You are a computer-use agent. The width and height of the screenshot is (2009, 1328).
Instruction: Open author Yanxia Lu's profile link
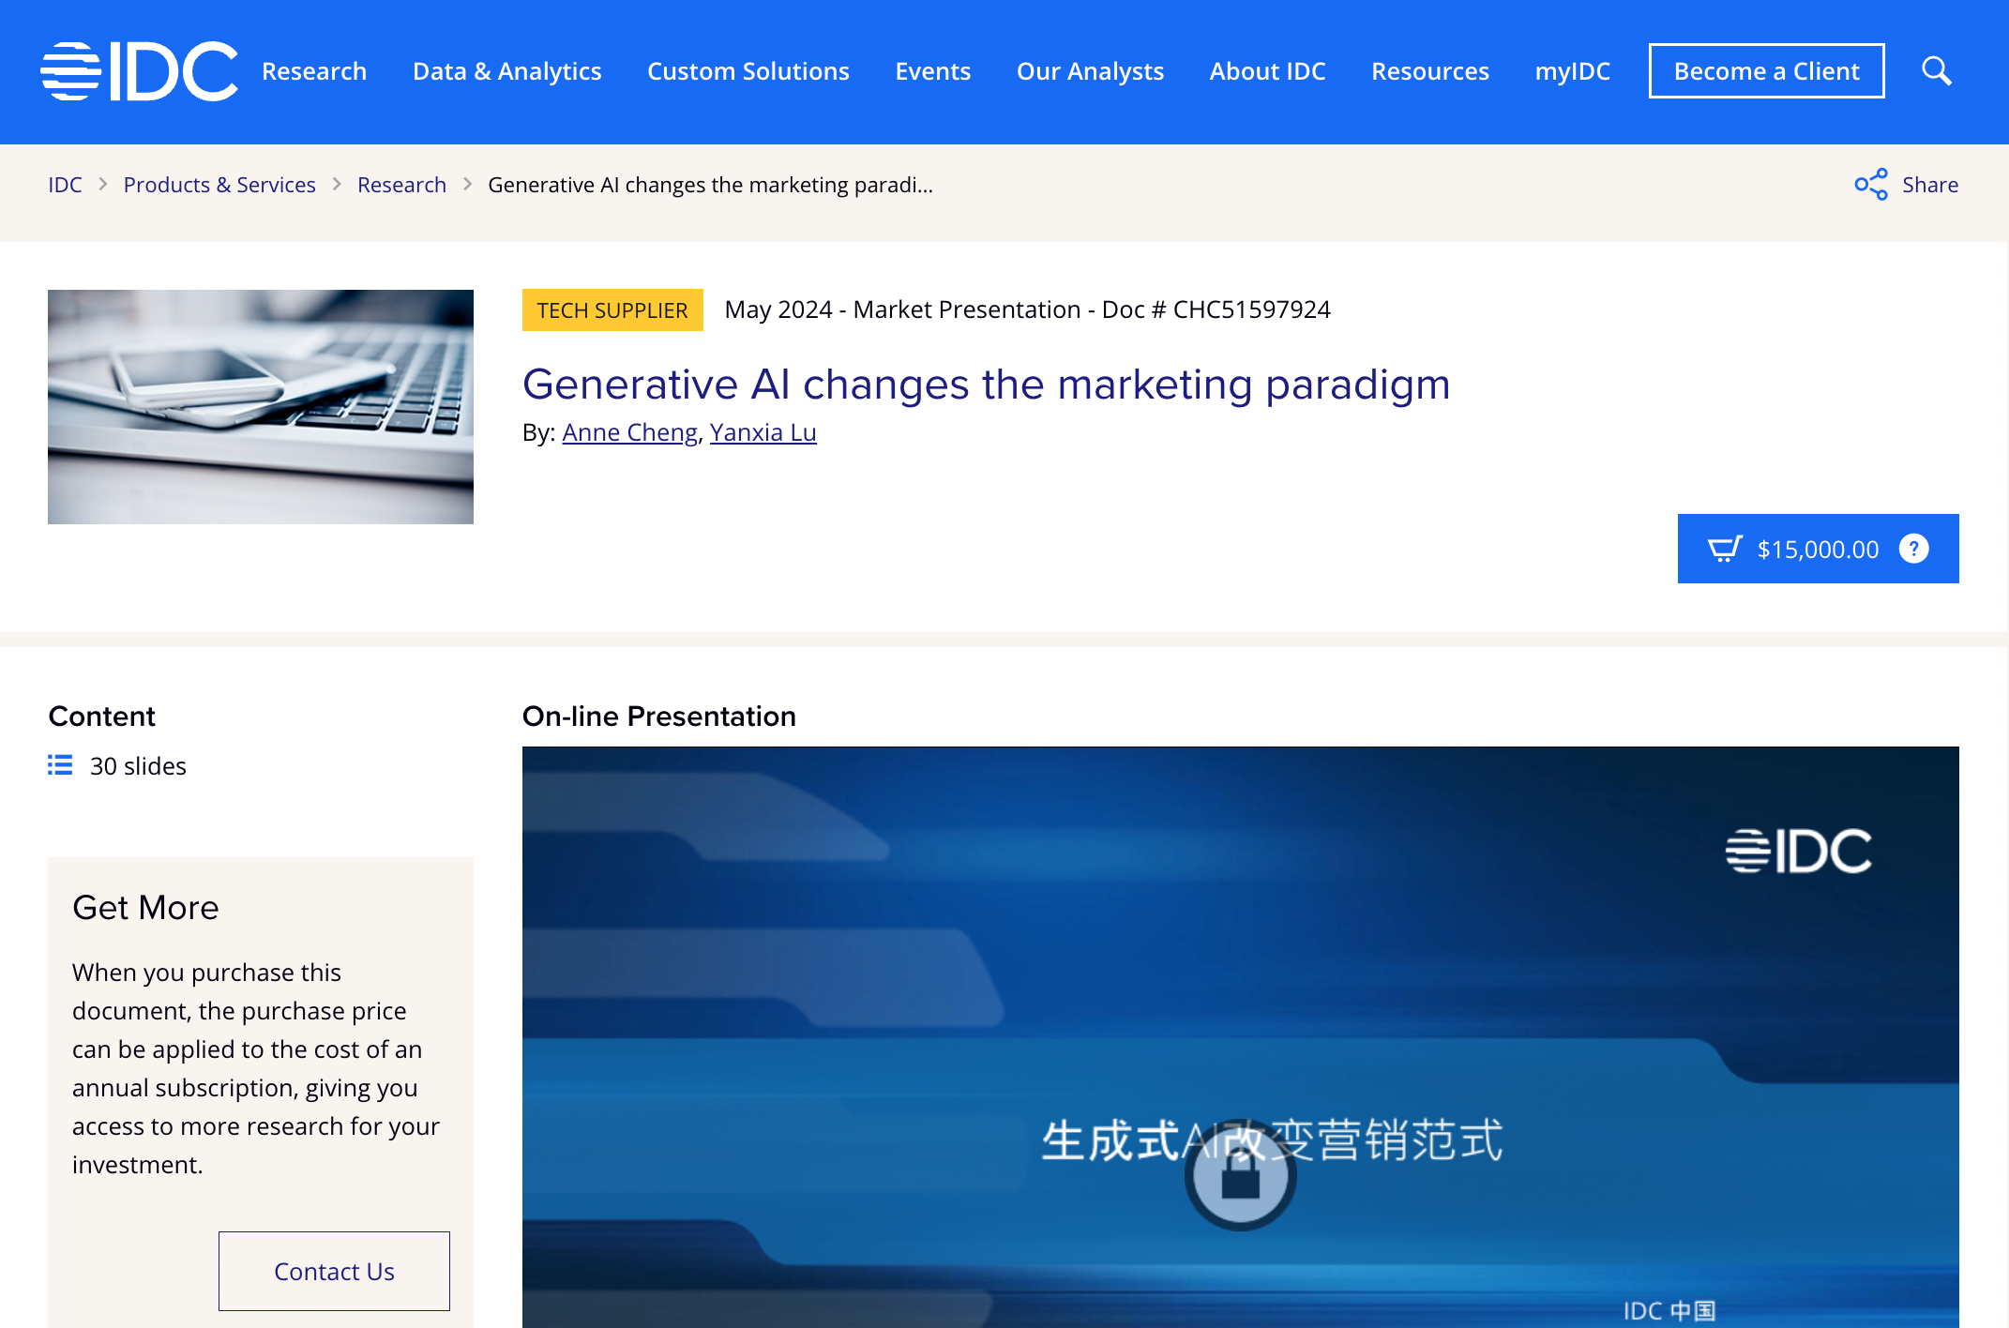coord(763,432)
